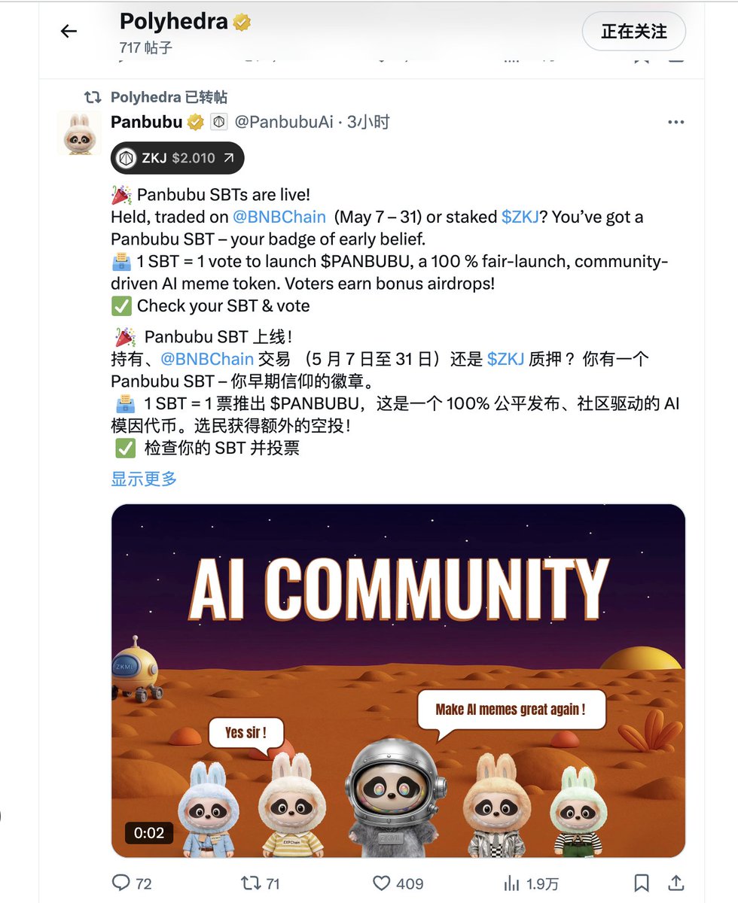Open the @BNBChain mention in English text

(279, 217)
